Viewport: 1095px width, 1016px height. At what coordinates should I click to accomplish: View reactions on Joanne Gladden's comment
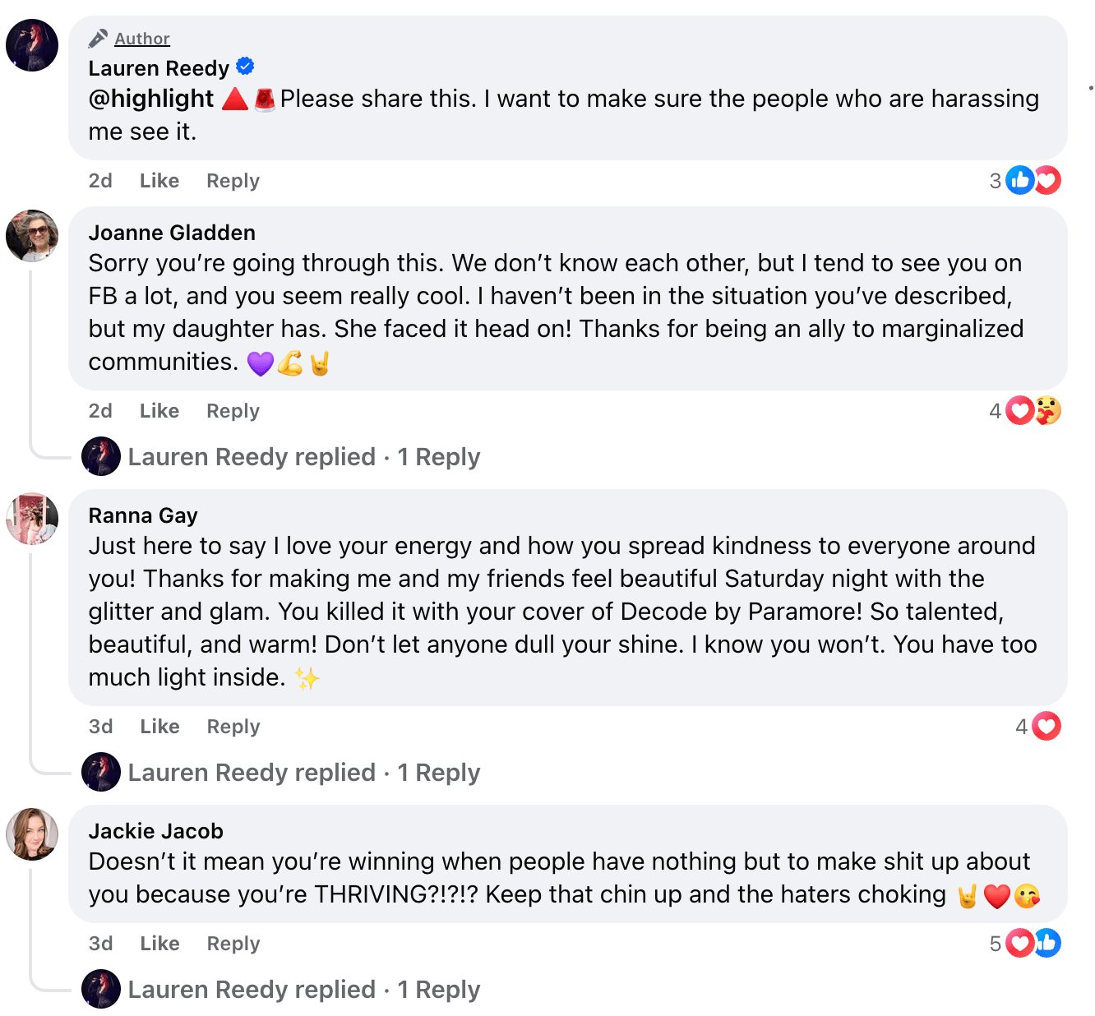[1032, 410]
